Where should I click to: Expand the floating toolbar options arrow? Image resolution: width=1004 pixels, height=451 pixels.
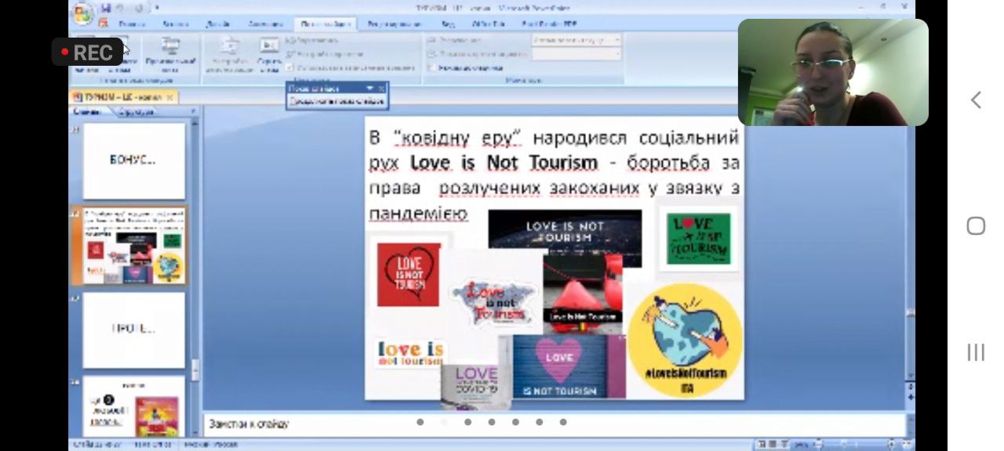pos(369,88)
